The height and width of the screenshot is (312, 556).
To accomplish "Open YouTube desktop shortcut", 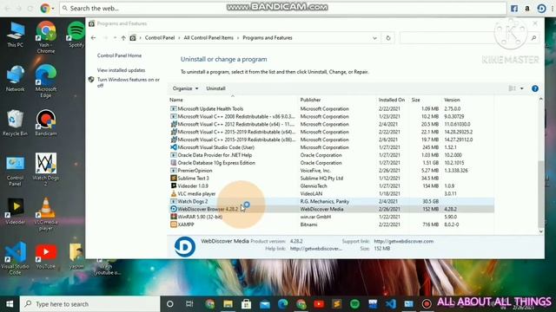I will (x=46, y=256).
